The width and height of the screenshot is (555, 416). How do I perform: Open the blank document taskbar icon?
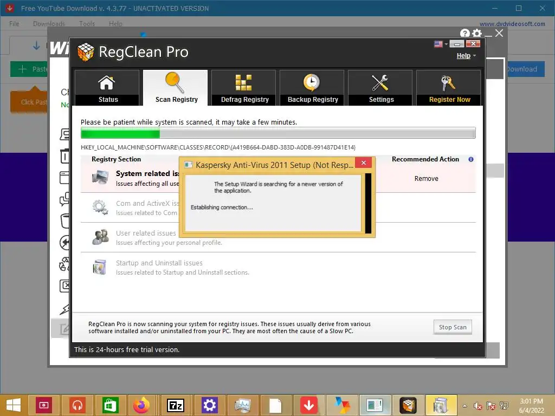pos(275,405)
